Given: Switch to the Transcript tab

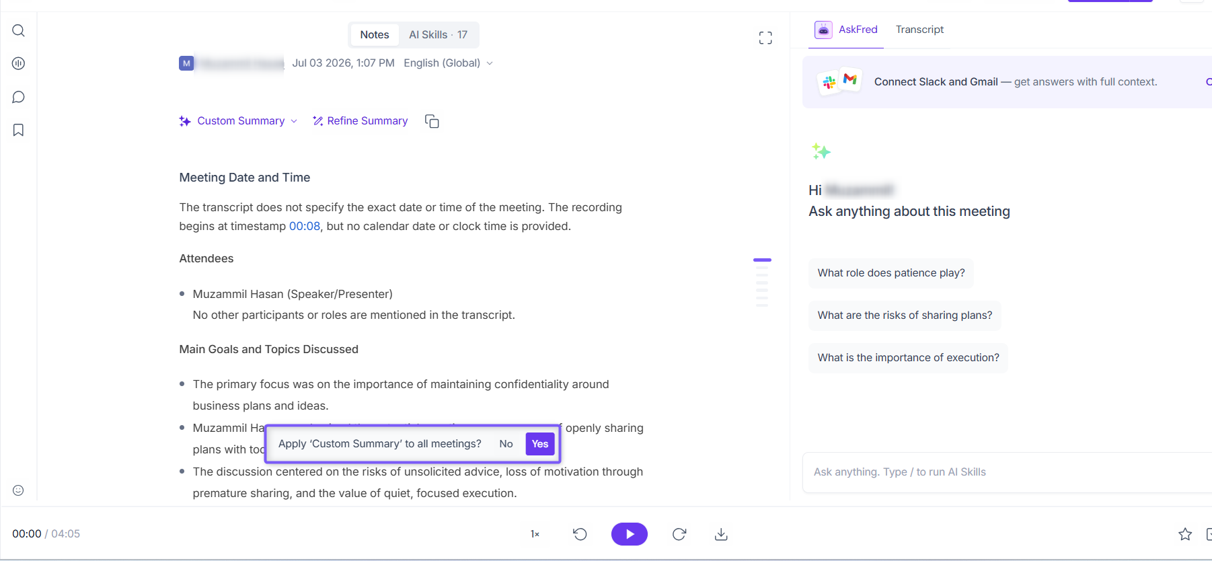Looking at the screenshot, I should click(x=919, y=30).
